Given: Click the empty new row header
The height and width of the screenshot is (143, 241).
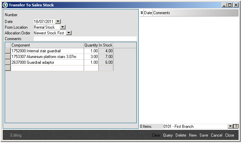Looking at the screenshot, I should (x=8, y=68).
